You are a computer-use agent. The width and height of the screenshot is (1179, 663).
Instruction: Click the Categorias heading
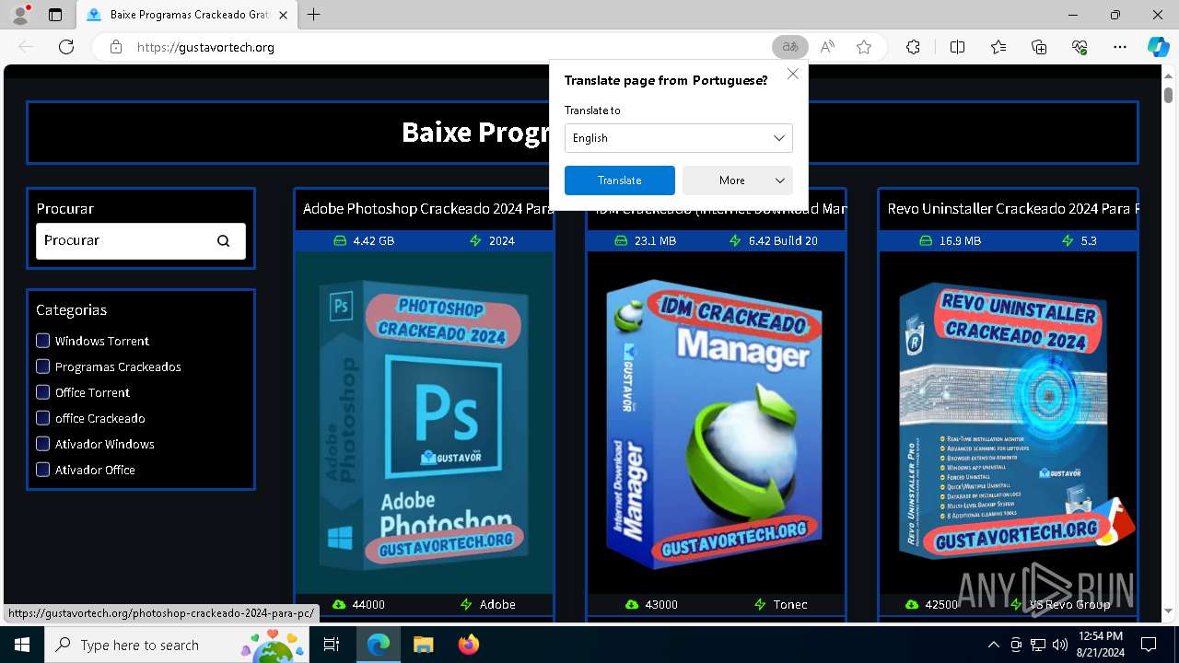[72, 310]
